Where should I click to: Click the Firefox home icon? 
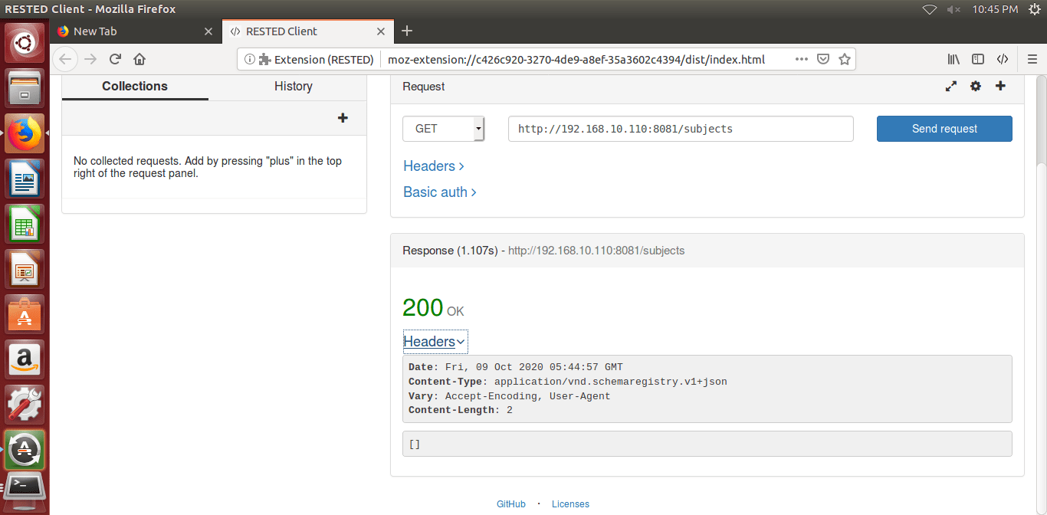[139, 59]
